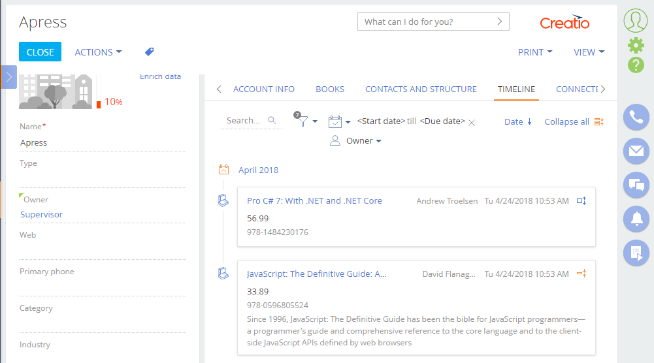The width and height of the screenshot is (654, 363).
Task: Submit the command line arrow
Action: 500,22
